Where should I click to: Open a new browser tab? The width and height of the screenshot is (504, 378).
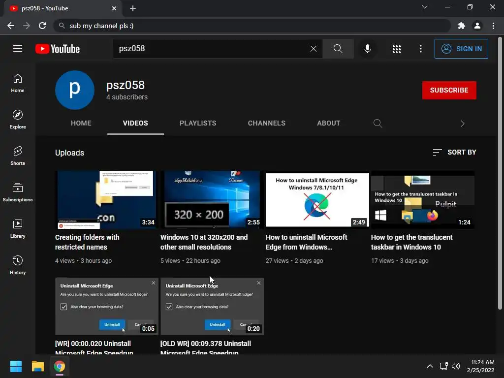click(x=133, y=8)
